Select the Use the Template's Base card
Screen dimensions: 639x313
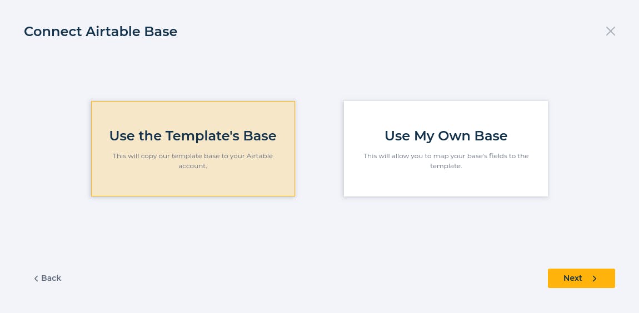tap(193, 149)
